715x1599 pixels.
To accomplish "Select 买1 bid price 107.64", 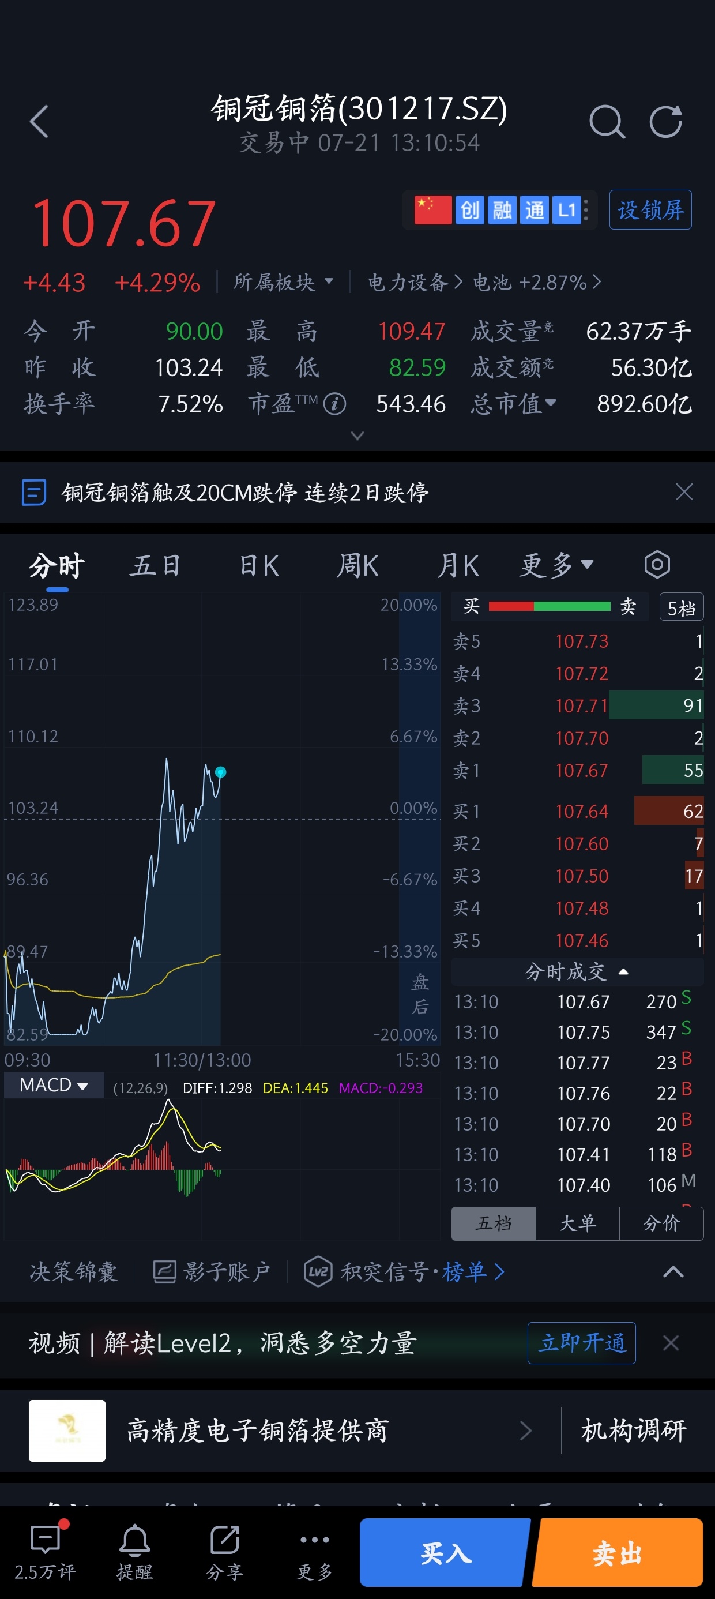I will [578, 811].
